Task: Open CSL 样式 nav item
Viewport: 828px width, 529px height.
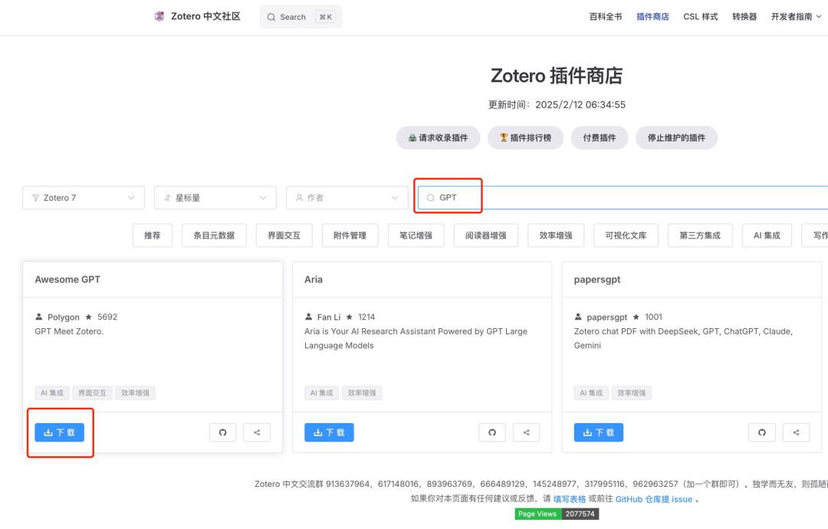Action: tap(700, 17)
